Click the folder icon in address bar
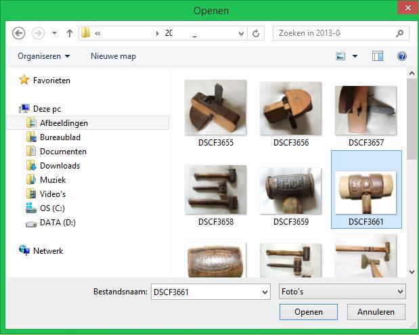Screen dimensions: 419x335 [86, 33]
